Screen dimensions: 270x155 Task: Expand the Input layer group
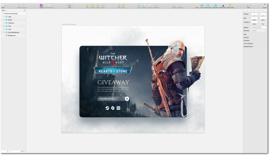tap(4, 29)
